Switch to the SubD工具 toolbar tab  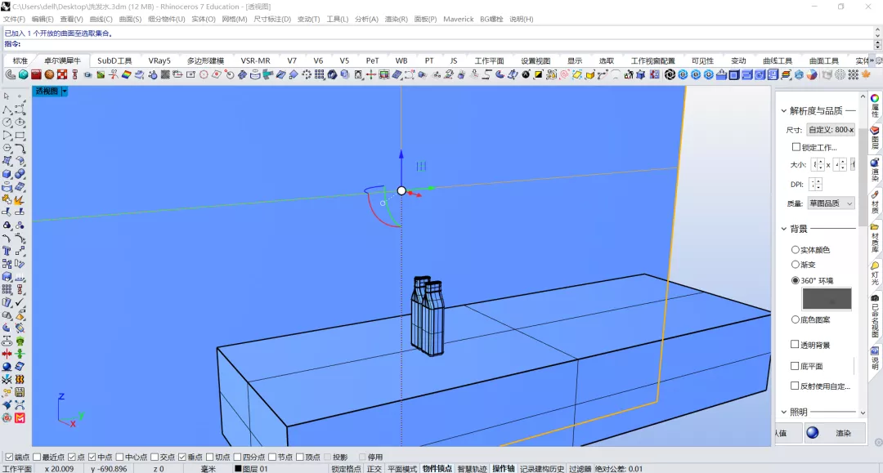[x=114, y=60]
